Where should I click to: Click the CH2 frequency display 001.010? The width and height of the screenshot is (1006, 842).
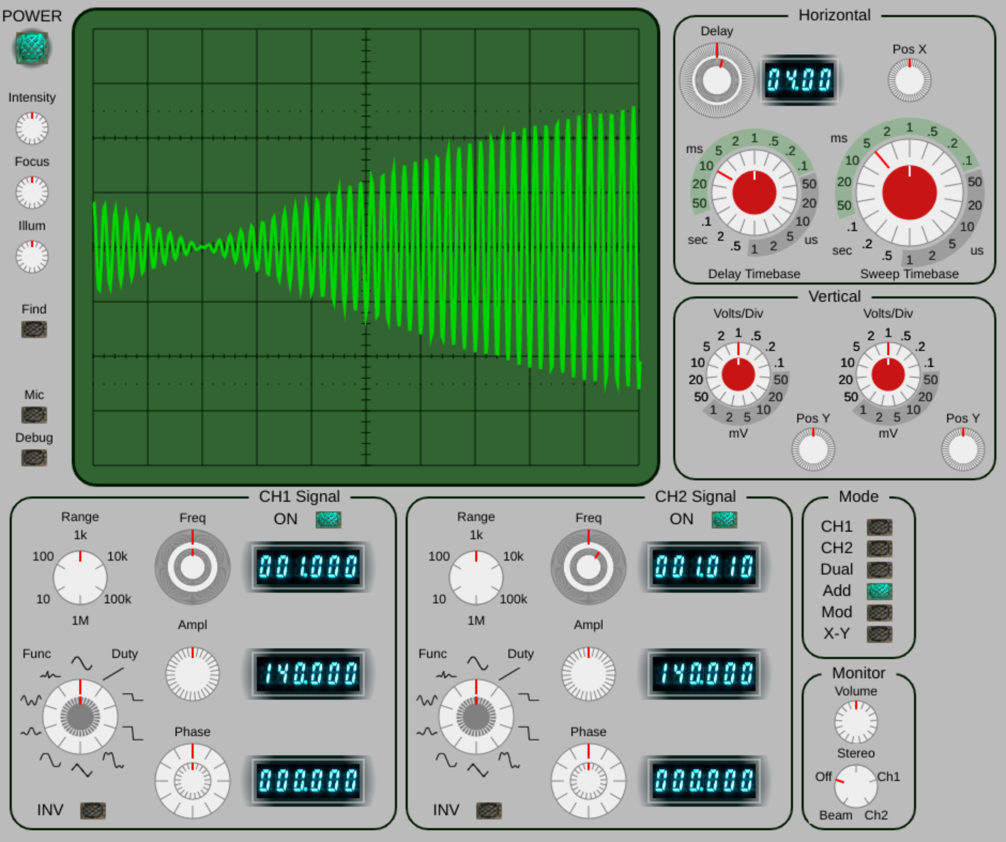[x=704, y=567]
